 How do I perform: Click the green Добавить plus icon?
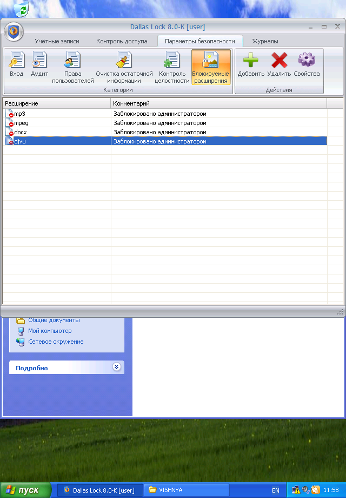pos(251,60)
